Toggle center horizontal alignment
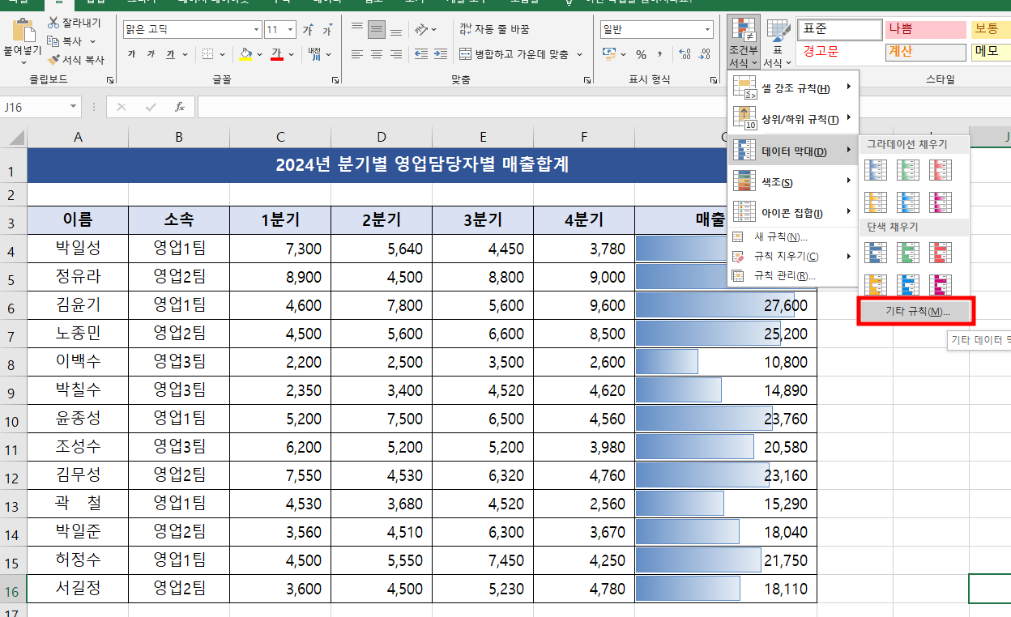1011x617 pixels. tap(377, 54)
